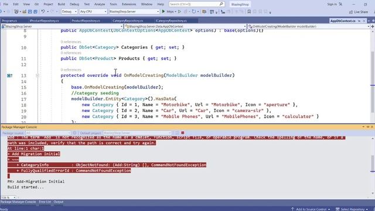Open the BlazingShop.Server project navigation dropdown
Viewport: 375px width, 211px height.
click(x=62, y=26)
